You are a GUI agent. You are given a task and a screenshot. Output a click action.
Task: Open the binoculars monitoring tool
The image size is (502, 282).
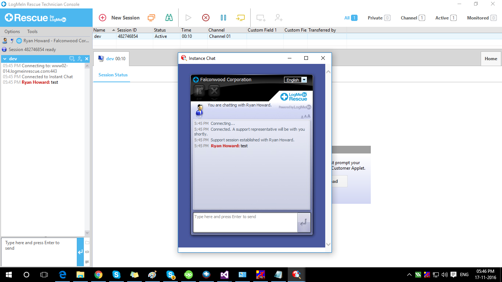pos(169,18)
